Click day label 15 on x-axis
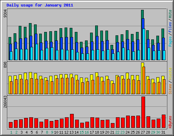Screen dimensions: 174x136 (82, 132)
